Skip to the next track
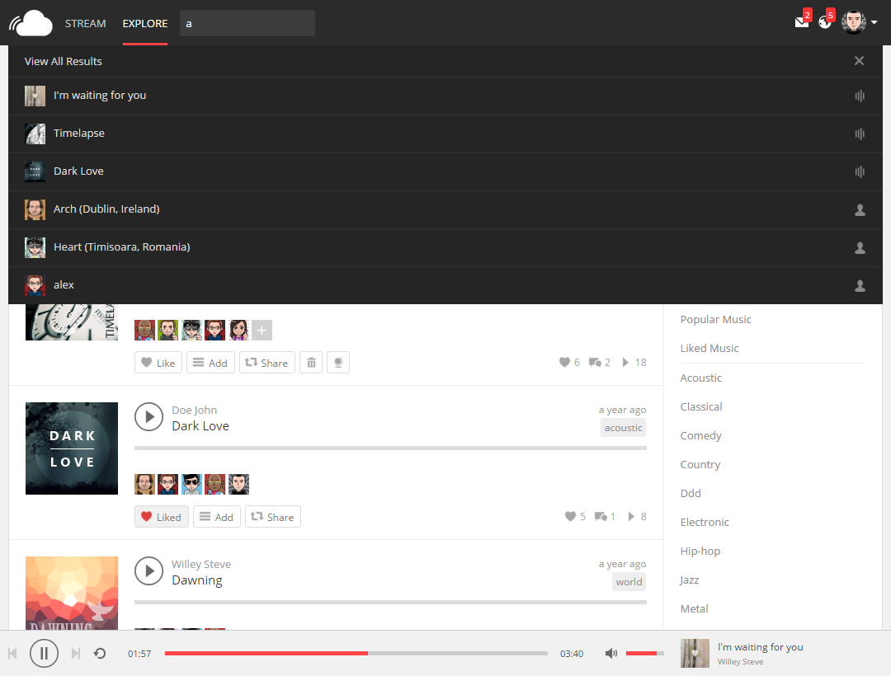The image size is (891, 676). pos(76,654)
